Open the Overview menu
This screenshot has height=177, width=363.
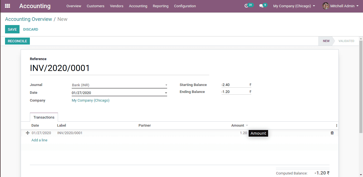(x=74, y=6)
